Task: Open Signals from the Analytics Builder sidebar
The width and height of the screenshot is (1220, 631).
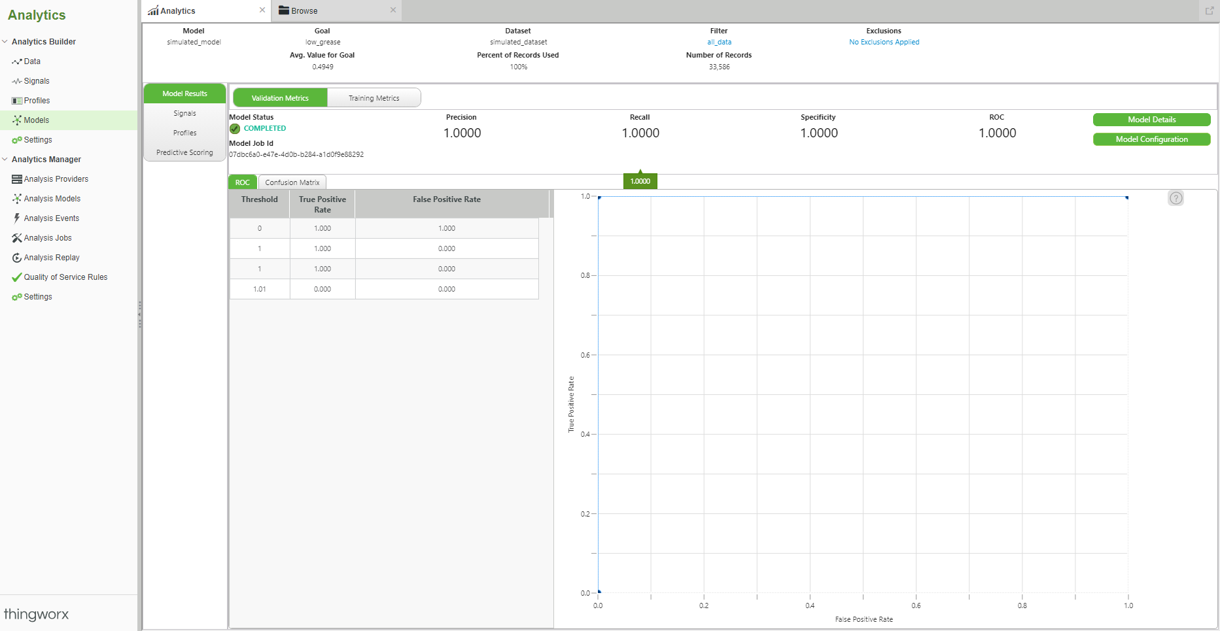Action: click(18, 80)
